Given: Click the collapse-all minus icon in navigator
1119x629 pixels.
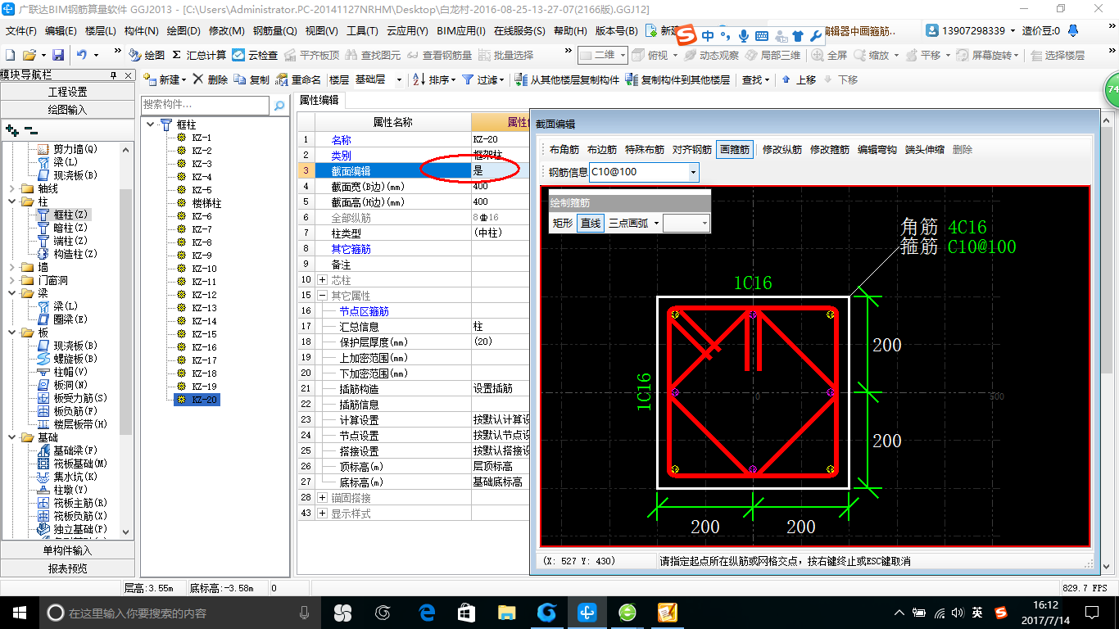Looking at the screenshot, I should (29, 129).
